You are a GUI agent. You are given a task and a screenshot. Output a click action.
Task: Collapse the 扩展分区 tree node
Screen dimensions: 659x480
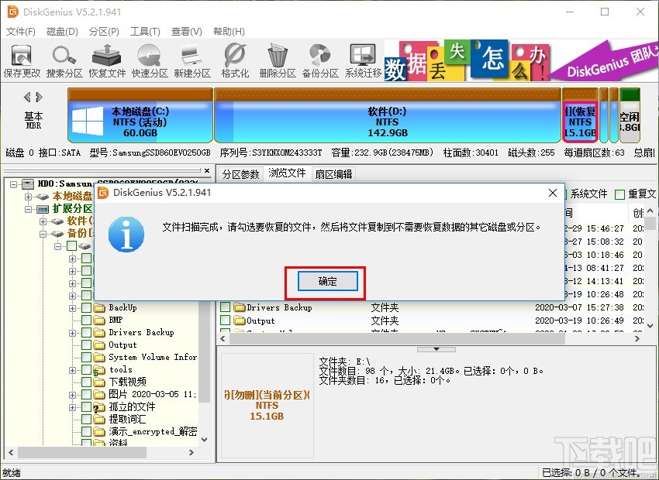click(x=28, y=209)
